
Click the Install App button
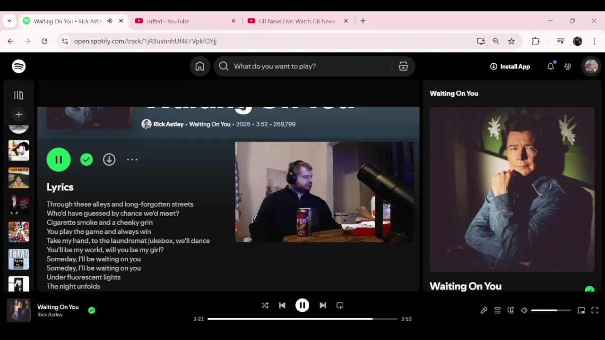point(510,67)
